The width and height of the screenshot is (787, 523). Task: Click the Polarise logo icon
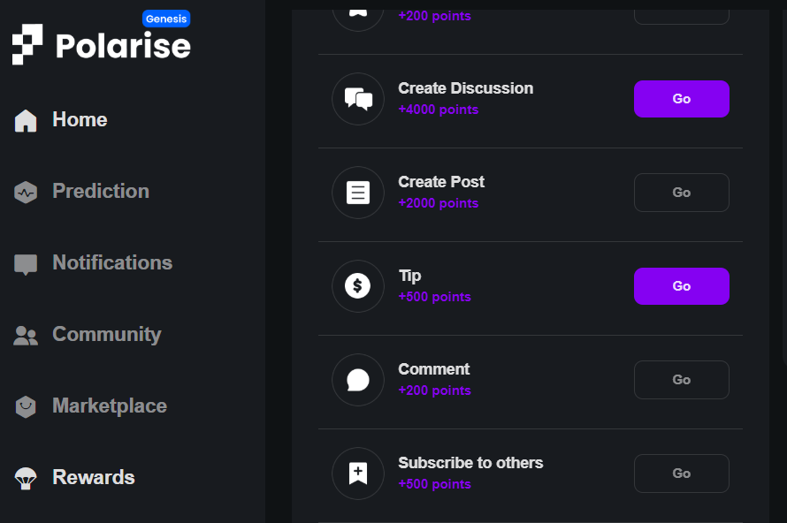(27, 44)
